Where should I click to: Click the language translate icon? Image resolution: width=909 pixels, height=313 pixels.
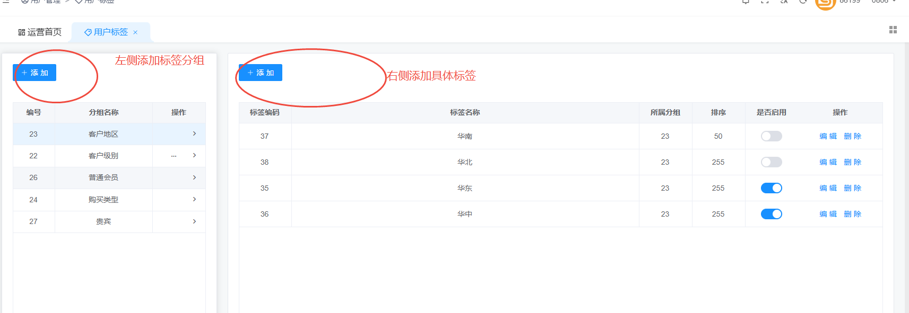click(x=784, y=2)
